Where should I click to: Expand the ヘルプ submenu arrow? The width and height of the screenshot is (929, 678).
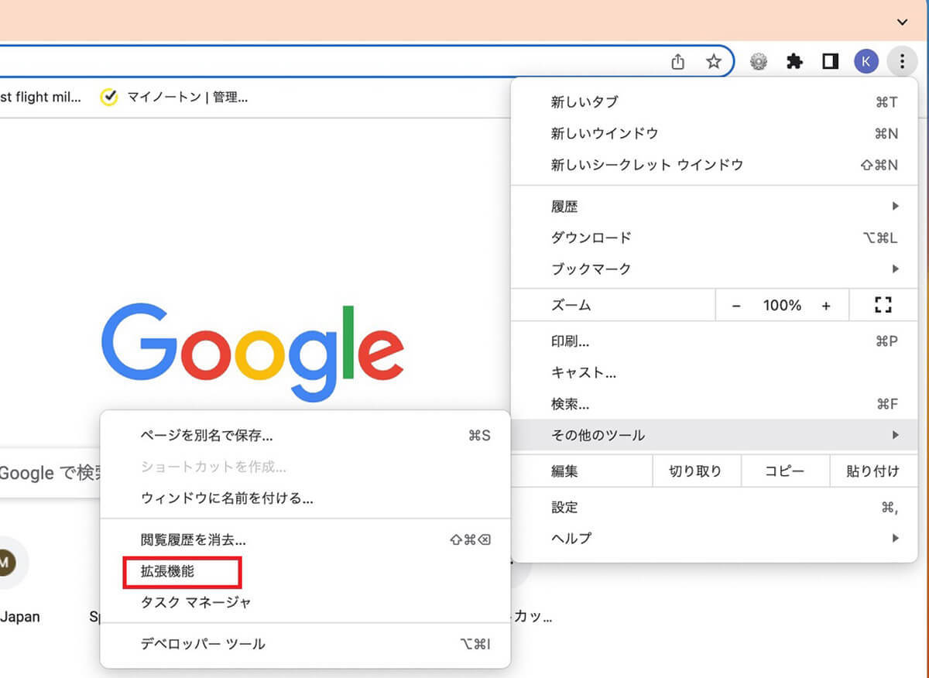point(895,538)
